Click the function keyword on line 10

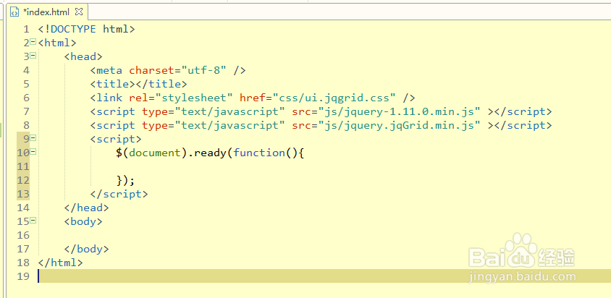coord(259,153)
